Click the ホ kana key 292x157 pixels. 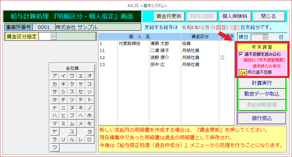[89, 115]
